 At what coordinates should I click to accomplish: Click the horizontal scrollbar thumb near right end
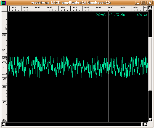pyautogui.click(x=142, y=124)
